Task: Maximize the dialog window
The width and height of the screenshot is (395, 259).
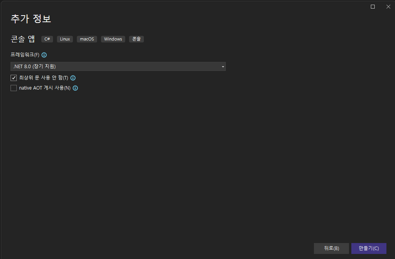Action: 373,7
